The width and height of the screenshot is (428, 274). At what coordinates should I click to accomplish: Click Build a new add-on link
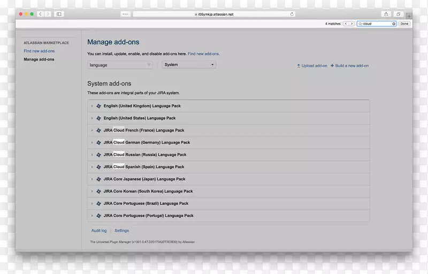pyautogui.click(x=351, y=66)
